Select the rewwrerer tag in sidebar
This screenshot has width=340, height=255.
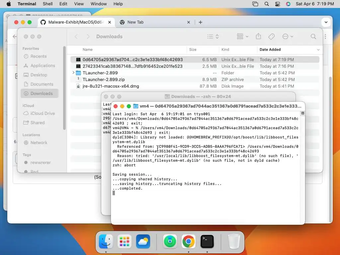coord(40,163)
